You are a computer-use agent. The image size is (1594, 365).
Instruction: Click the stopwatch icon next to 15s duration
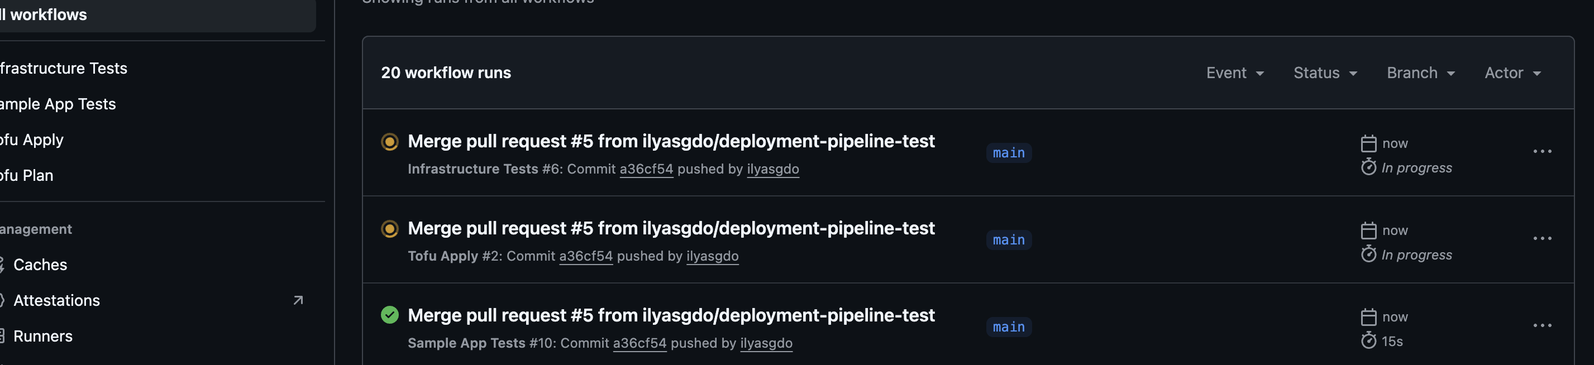1368,341
